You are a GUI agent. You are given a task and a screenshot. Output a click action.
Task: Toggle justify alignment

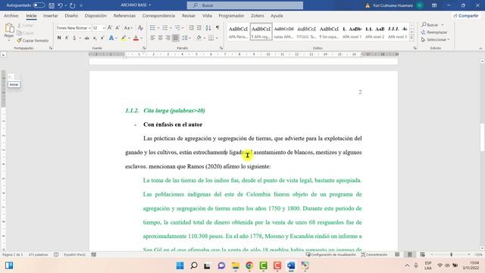pos(175,38)
